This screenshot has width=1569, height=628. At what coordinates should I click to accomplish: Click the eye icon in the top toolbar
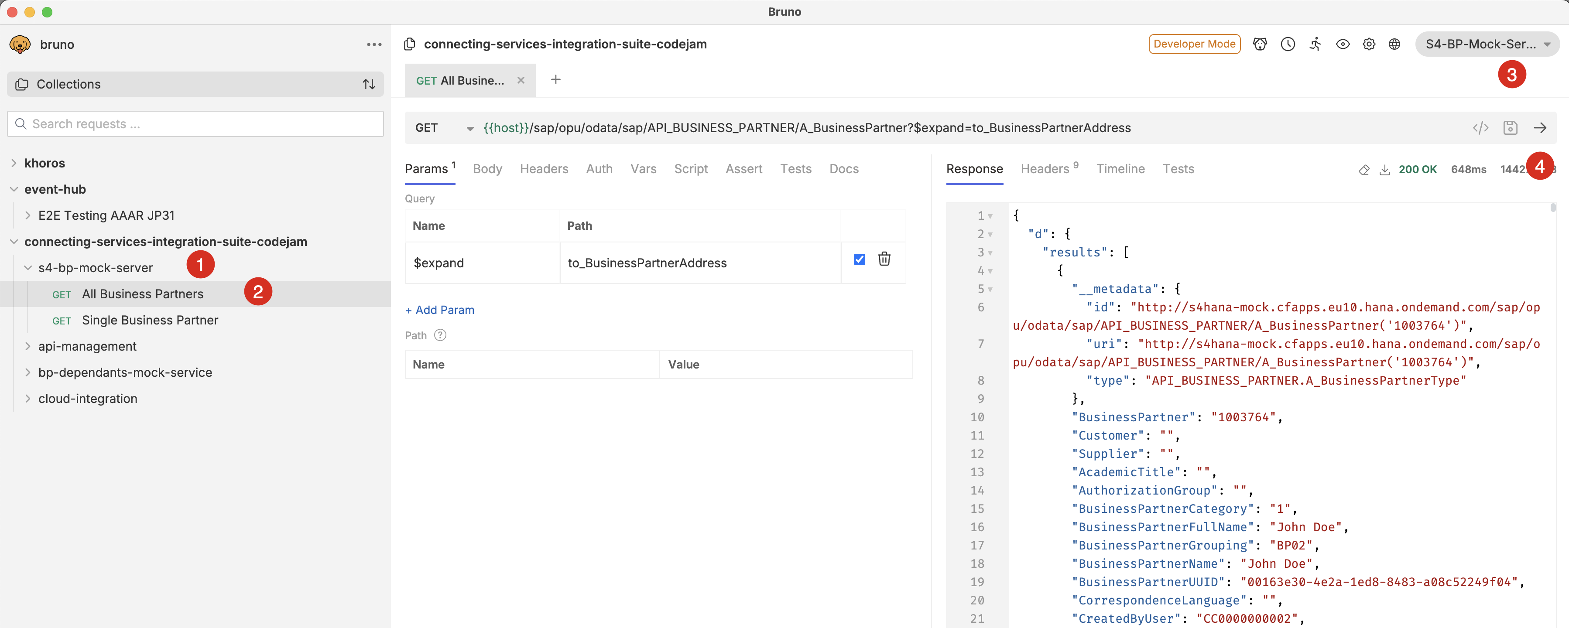pos(1343,44)
